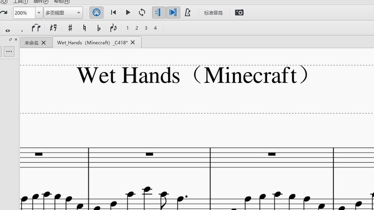Select the whole note duration

(x=8, y=31)
